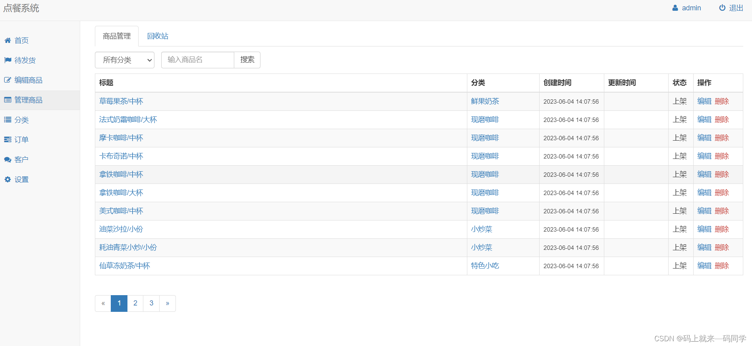
Task: Click 上架 status in 草莓果茶/中杯 row
Action: 680,101
